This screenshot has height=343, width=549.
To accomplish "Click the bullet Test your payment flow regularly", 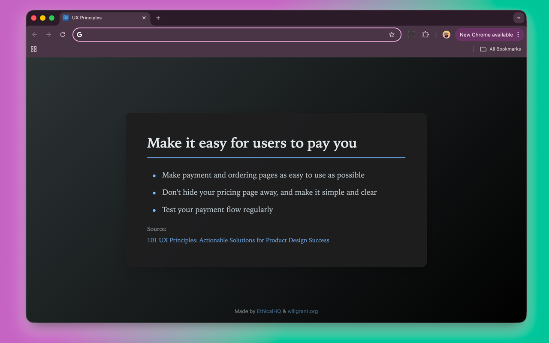I will tap(217, 210).
